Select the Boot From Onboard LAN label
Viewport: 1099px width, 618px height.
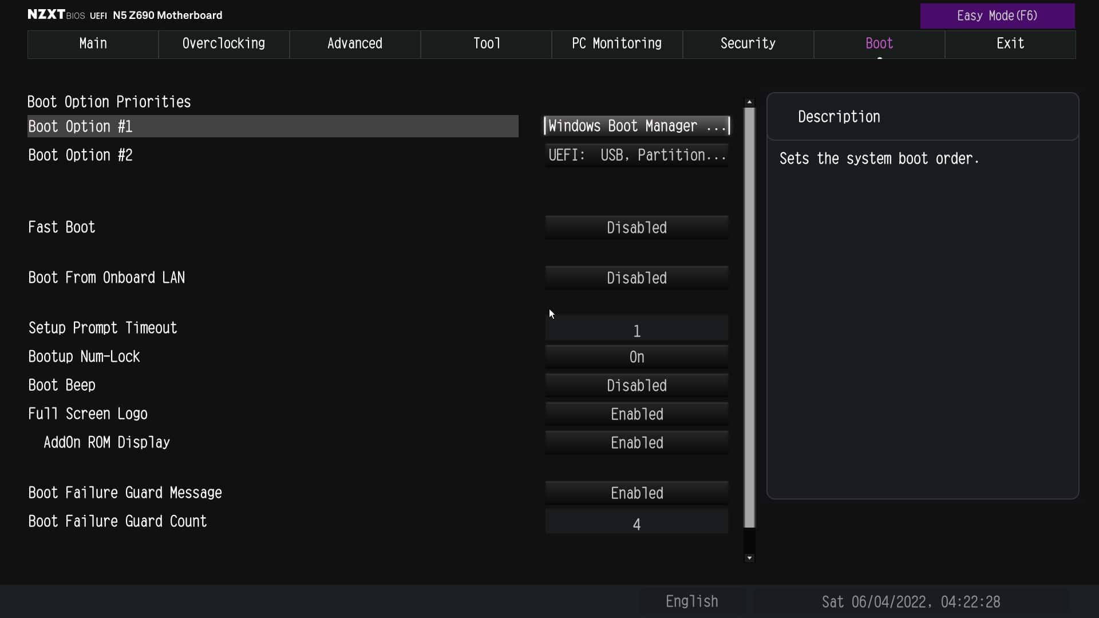tap(106, 278)
